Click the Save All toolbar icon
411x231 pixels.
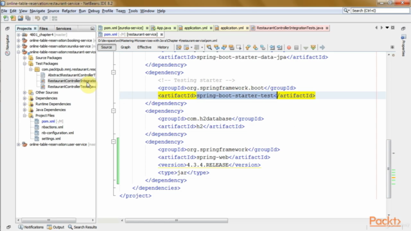(28, 19)
